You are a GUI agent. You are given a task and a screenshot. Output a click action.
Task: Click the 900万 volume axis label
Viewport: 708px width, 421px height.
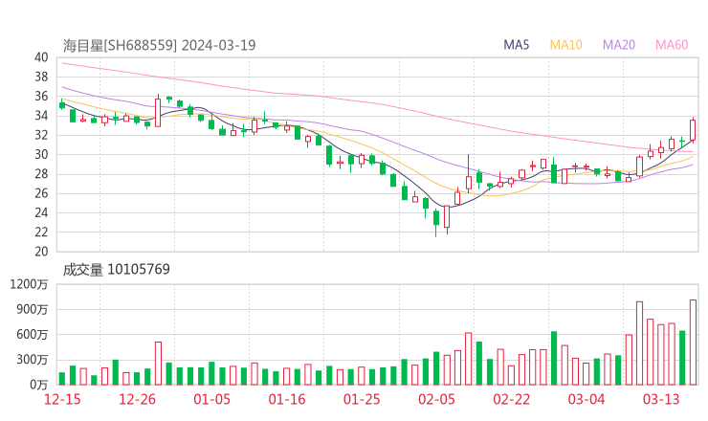33,309
